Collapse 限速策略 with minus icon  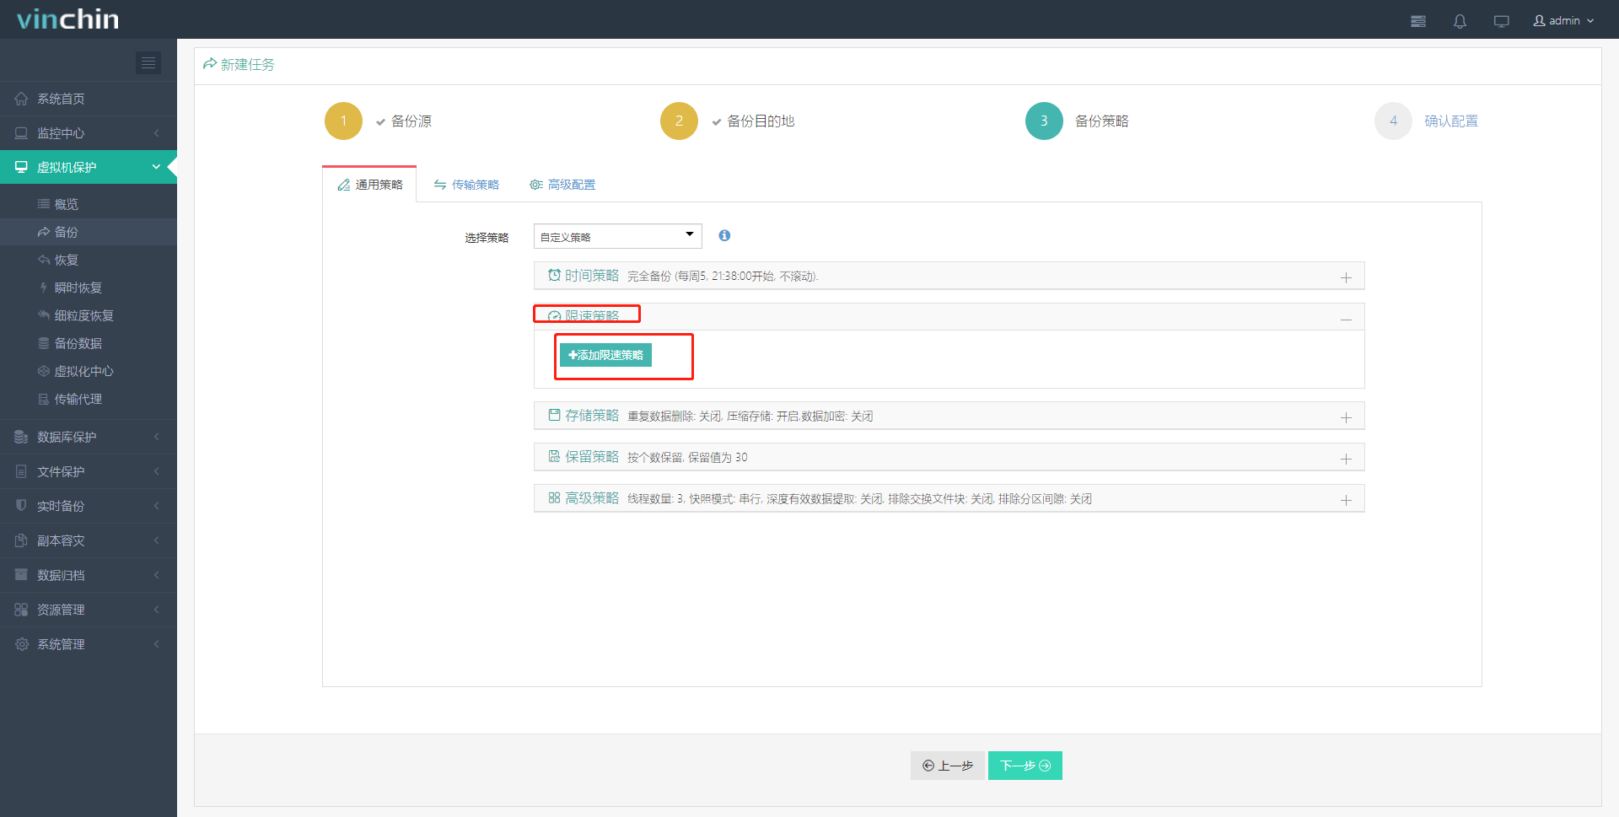click(1346, 319)
